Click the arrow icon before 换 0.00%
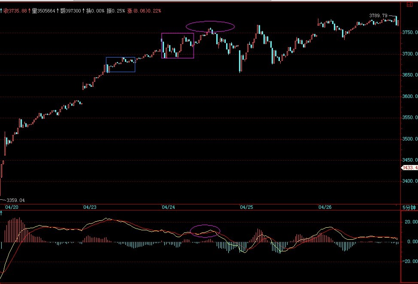Screen dimensions: 418x284 [x=84, y=10]
